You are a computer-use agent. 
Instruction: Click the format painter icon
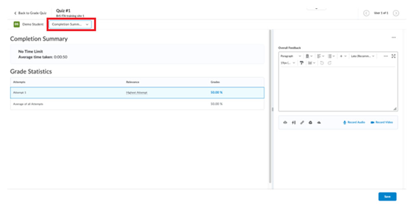click(x=302, y=63)
